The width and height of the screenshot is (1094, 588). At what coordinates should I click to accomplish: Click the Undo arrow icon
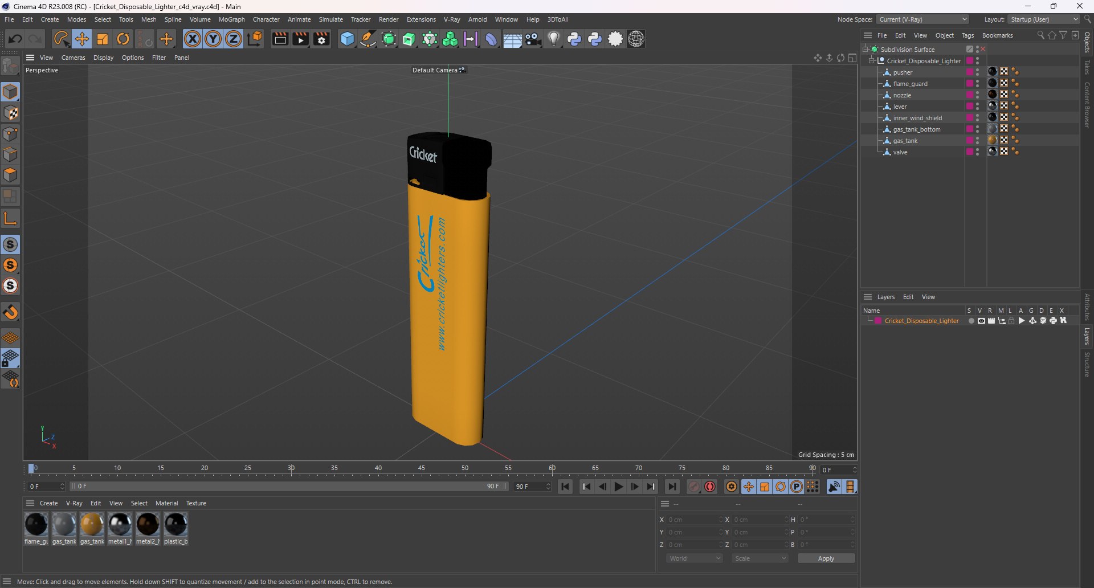tap(15, 39)
